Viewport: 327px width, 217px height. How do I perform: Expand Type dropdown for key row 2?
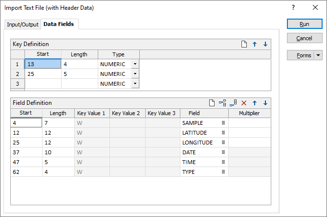coord(135,74)
